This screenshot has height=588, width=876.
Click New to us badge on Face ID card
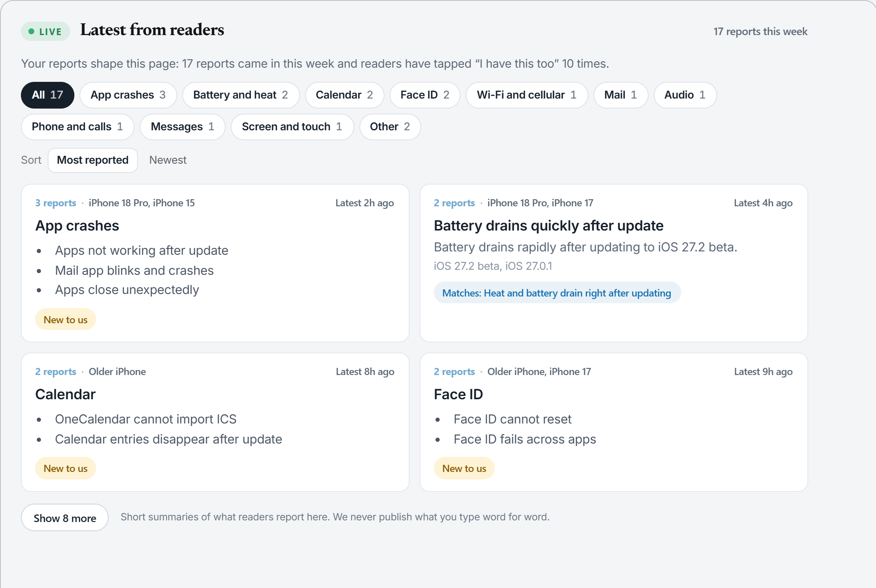click(464, 468)
